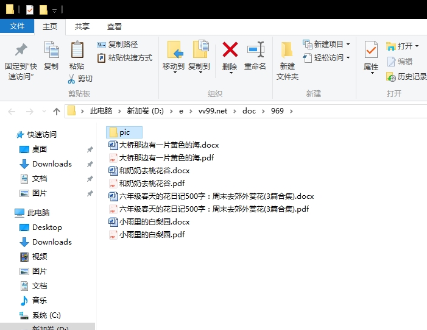Select 大桥那边有一片黄色的海.pdf
The height and width of the screenshot is (330, 427).
(161, 158)
